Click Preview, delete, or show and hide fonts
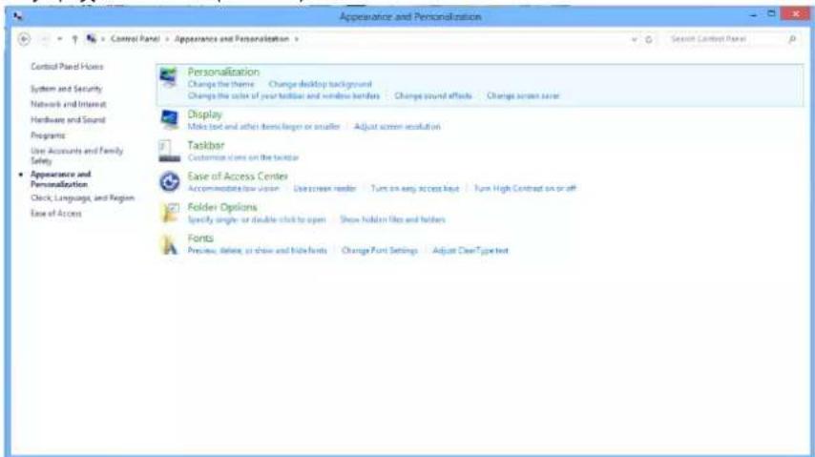Viewport: 815px width, 457px height. [x=258, y=251]
